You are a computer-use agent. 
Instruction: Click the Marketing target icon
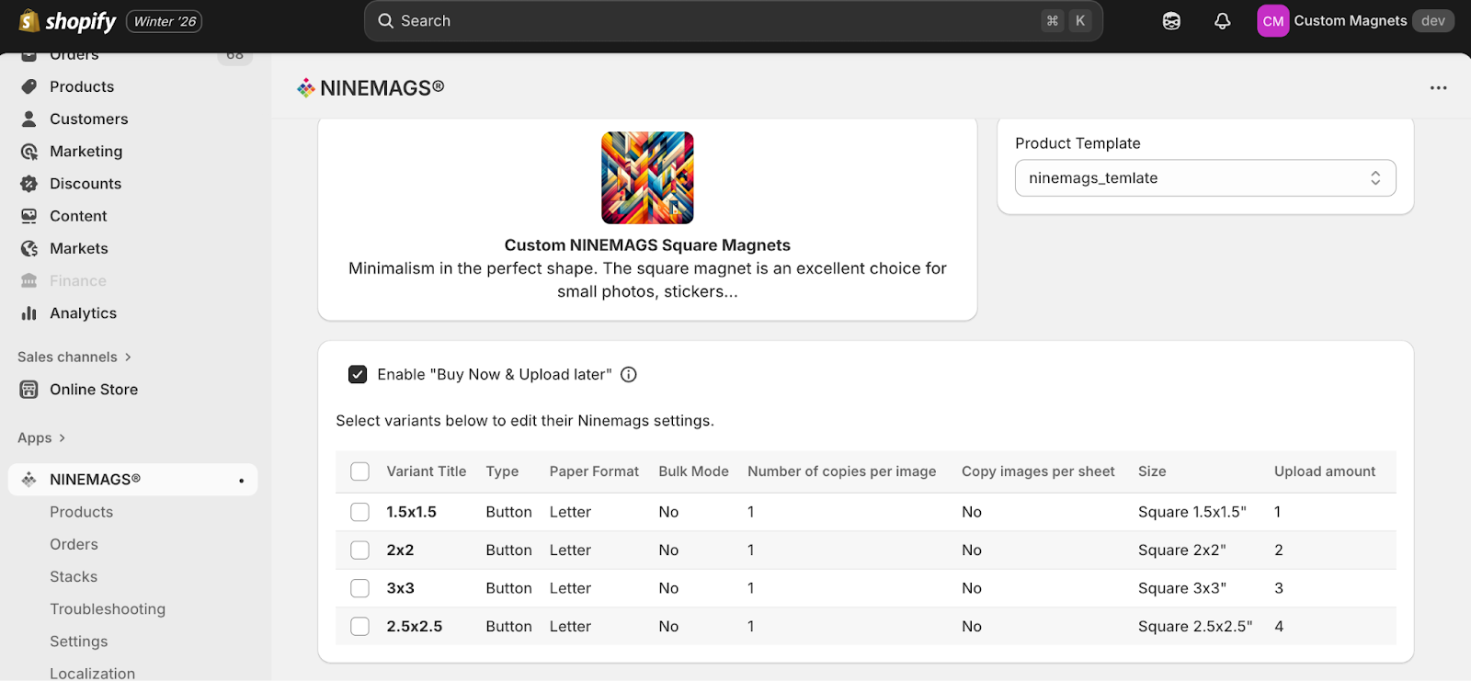(x=29, y=152)
